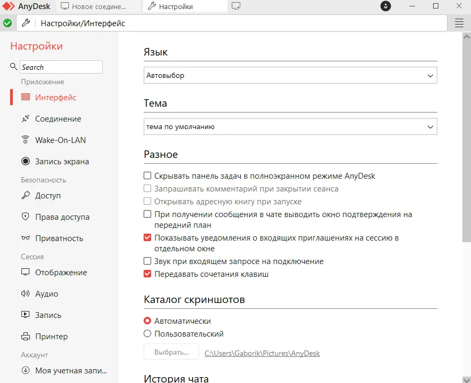Select the Приватность glasses icon
The height and width of the screenshot is (383, 471).
pyautogui.click(x=25, y=238)
